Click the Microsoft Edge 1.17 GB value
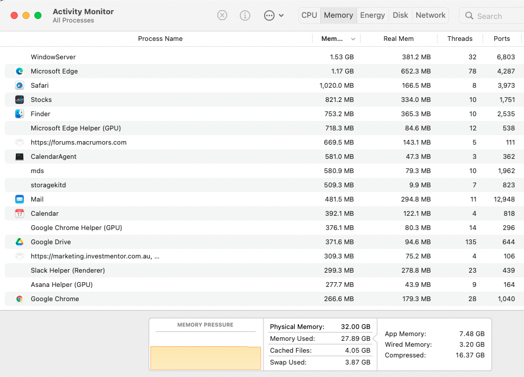 [x=342, y=71]
